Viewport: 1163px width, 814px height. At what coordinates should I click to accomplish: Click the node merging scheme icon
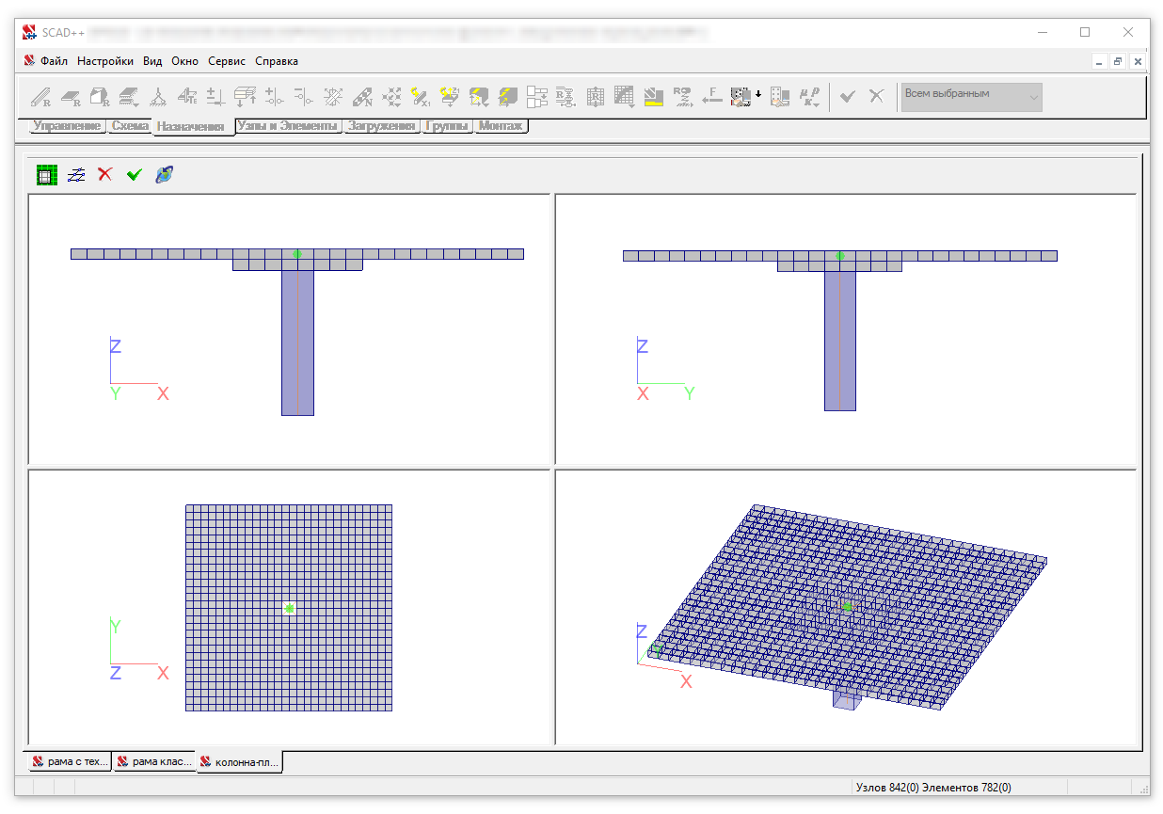coord(537,96)
